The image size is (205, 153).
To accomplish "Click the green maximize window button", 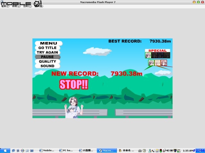I will (x=199, y=2).
